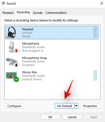The width and height of the screenshot is (105, 122).
Task: Click the Configure button
Action: tap(14, 106)
